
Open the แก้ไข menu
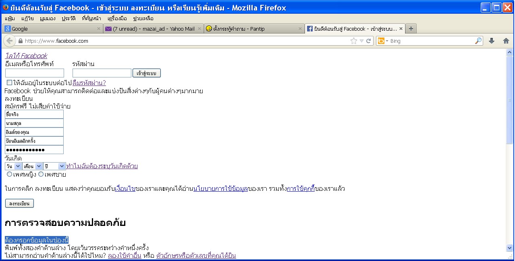(27, 19)
